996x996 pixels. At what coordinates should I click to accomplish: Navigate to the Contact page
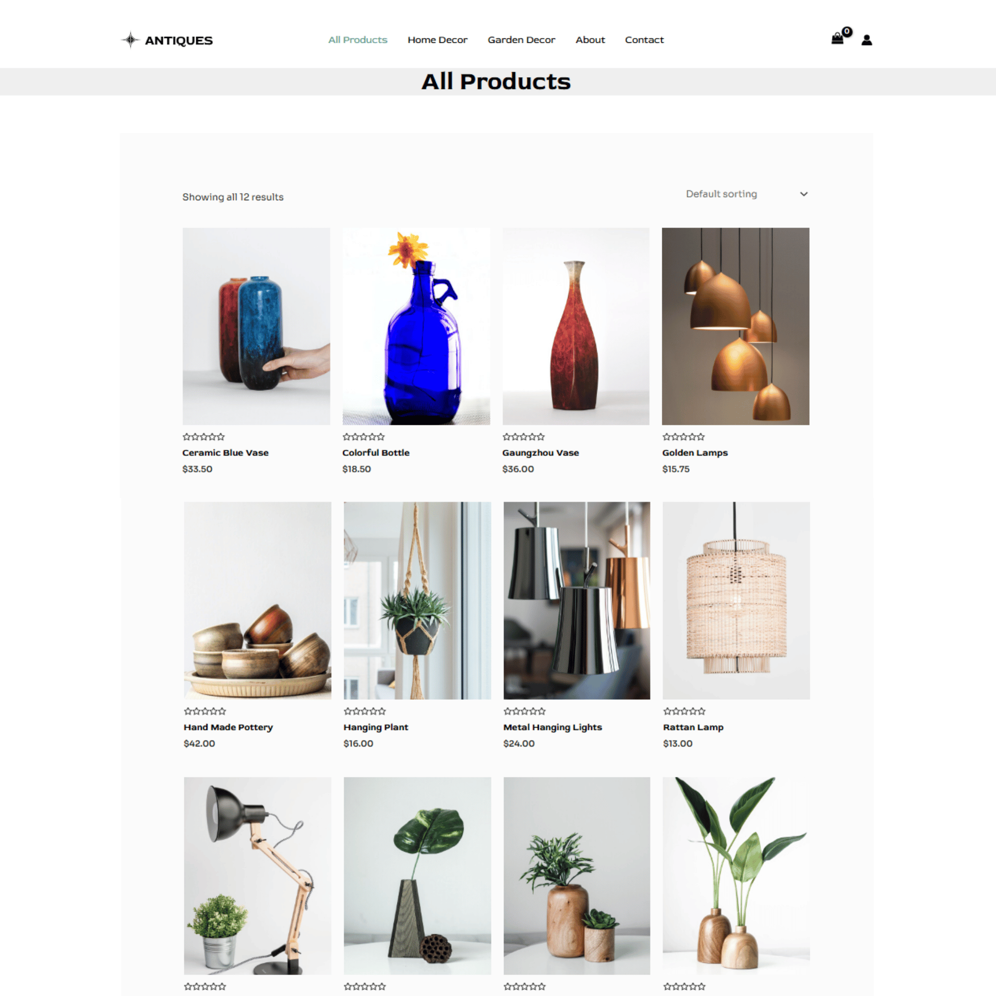pos(644,40)
